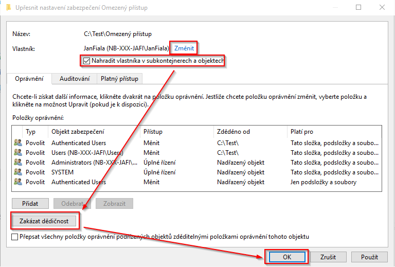Click the path C:\Test\Omezený přístup
395x267 pixels.
118,34
